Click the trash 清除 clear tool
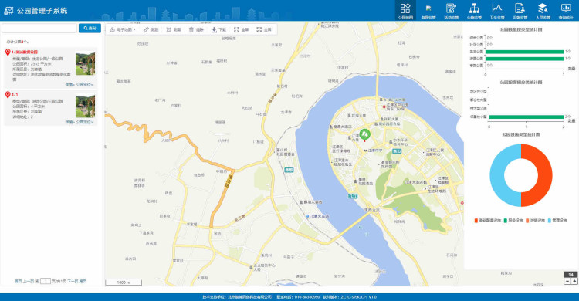Image resolution: width=579 pixels, height=301 pixels. click(x=196, y=29)
